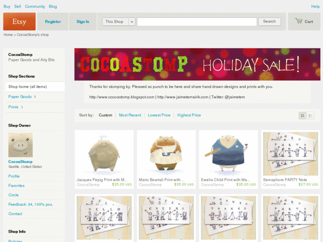The width and height of the screenshot is (323, 242).
Task: Click the Search button
Action: (269, 21)
